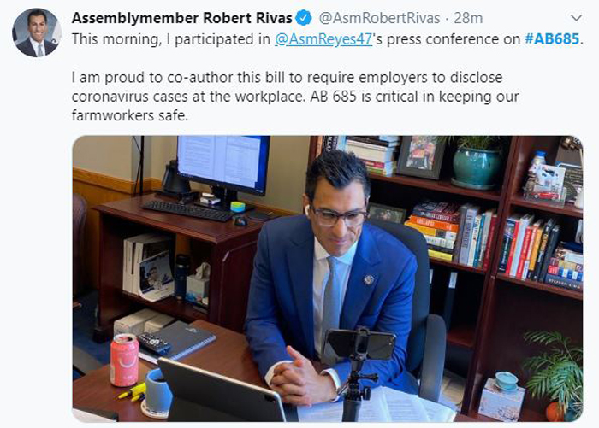Click the keyboard on the side desk
Screen dimensions: 599x428
[x=188, y=211]
